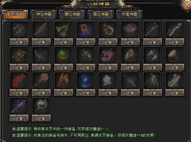Image resolution: width=191 pixels, height=142 pixels.
Task: Pick the yellow horn item icon
Action: (x=130, y=55)
